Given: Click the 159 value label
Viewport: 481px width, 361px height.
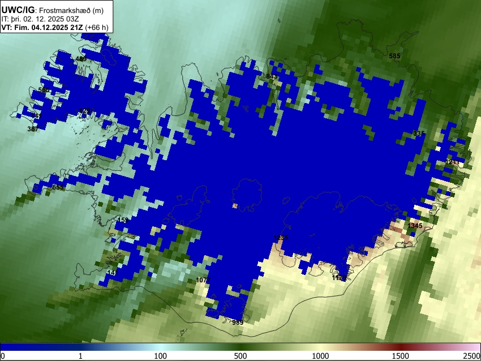Looking at the screenshot, I should [x=123, y=220].
